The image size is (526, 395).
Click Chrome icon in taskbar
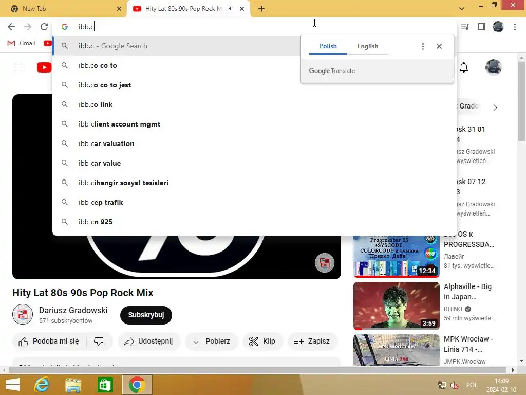coord(137,385)
